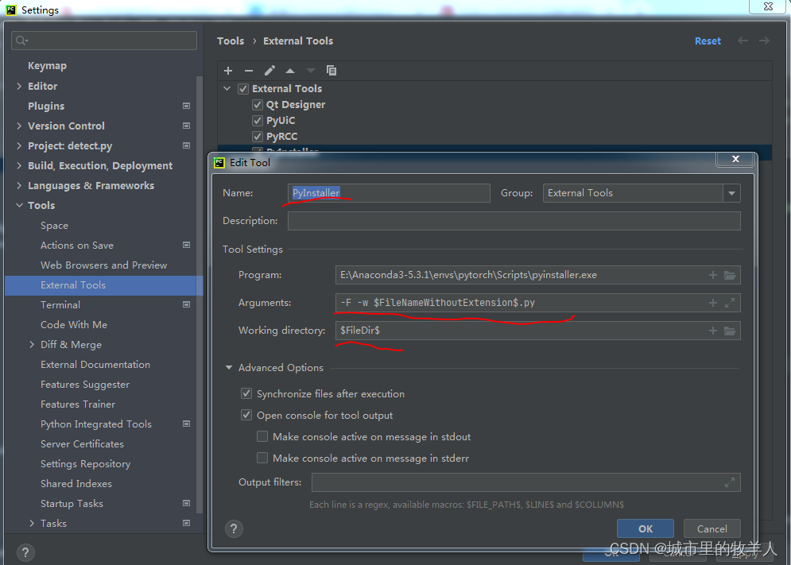Uncheck the PyUiC tool
The height and width of the screenshot is (565, 791).
tap(258, 121)
